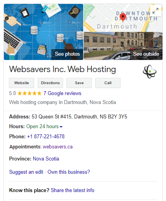Open the Dartmouth map preview
The image size is (166, 201).
[123, 18]
